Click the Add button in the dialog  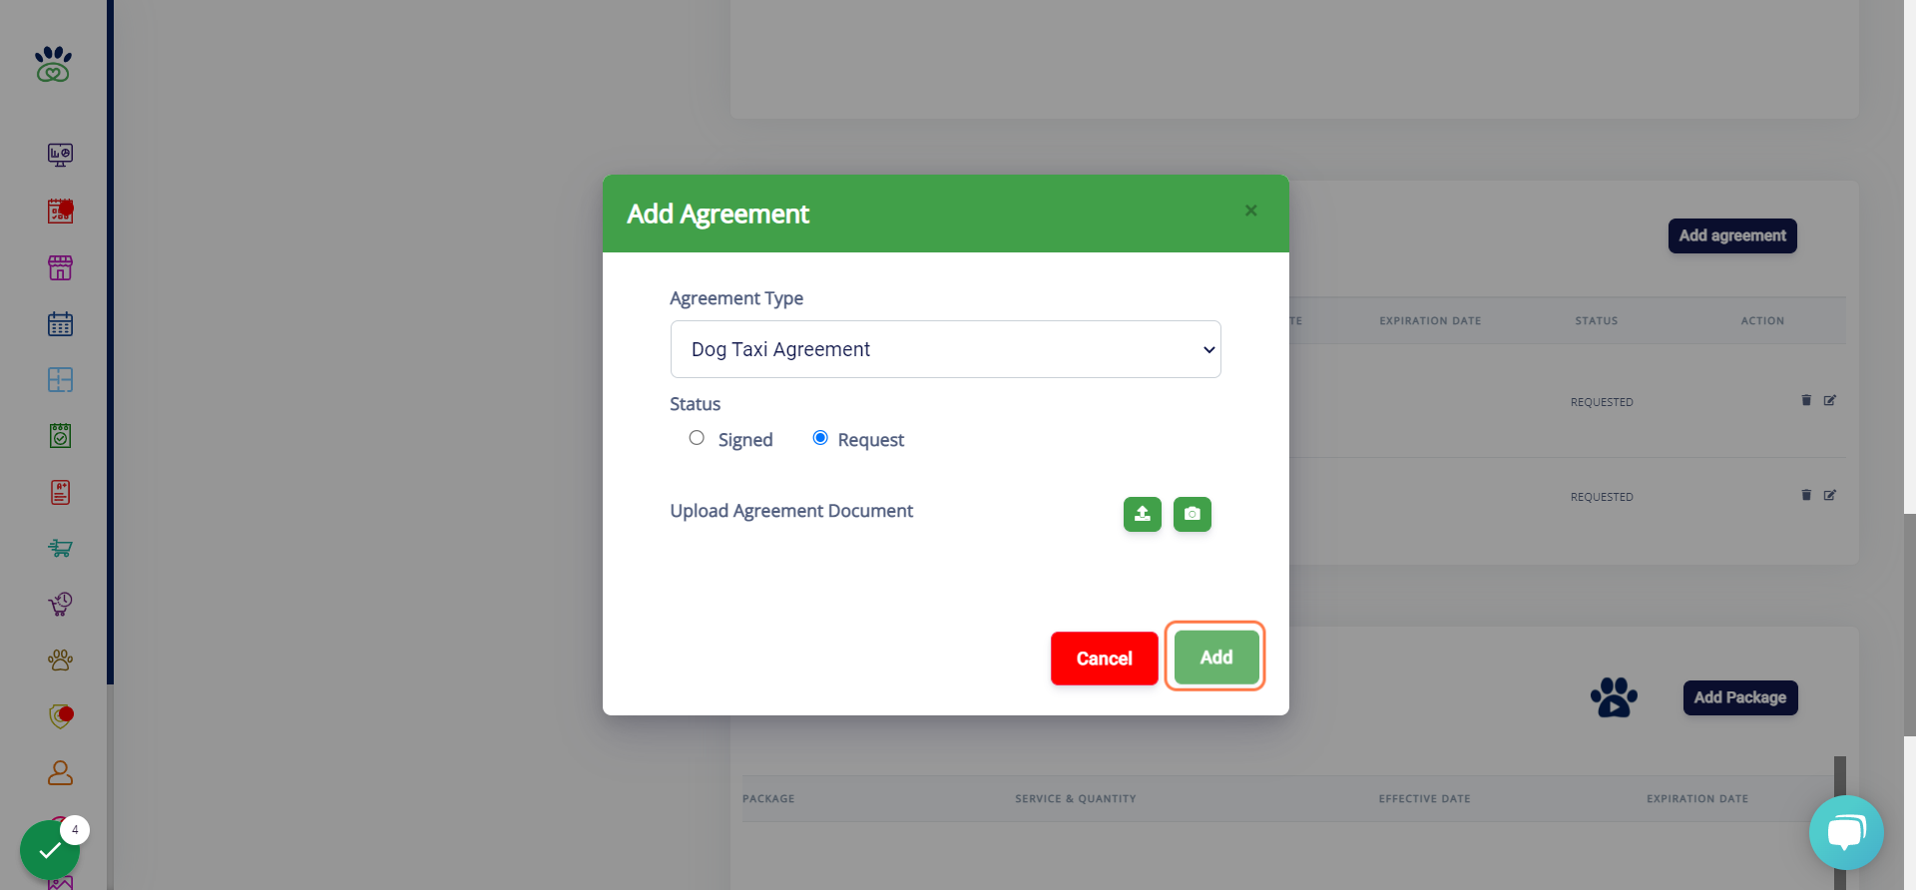1216,658
